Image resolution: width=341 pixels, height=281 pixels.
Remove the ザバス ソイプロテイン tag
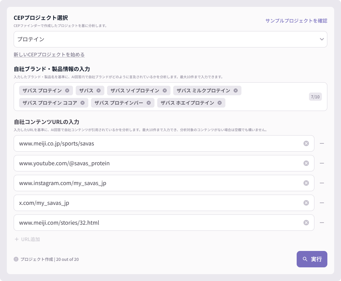click(165, 90)
